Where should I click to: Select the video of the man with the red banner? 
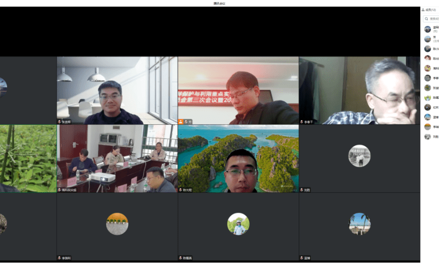tap(238, 89)
